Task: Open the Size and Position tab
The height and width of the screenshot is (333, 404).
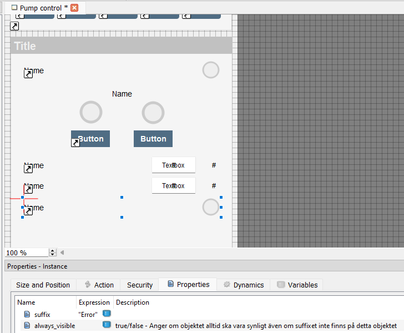Action: [43, 285]
